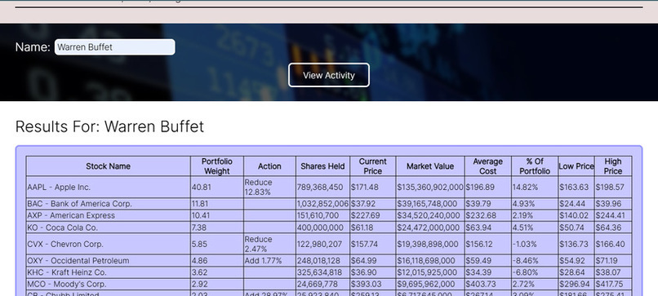Click the $232.68 average cost cell

tap(487, 215)
